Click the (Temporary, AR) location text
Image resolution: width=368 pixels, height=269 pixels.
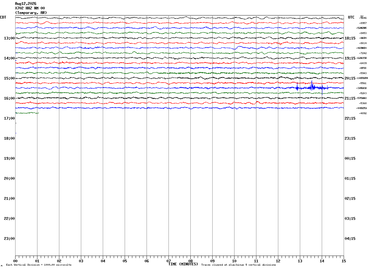click(31, 13)
